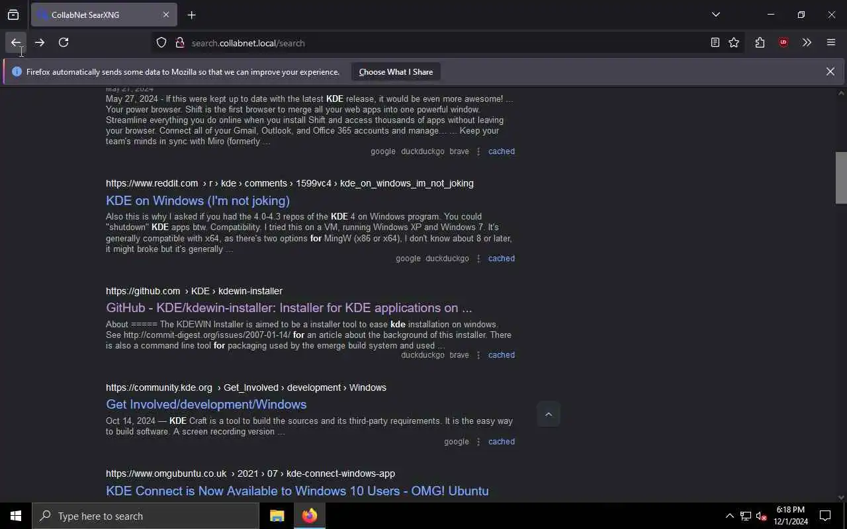This screenshot has height=529, width=847.
Task: Open the list all tabs dropdown
Action: coord(715,15)
